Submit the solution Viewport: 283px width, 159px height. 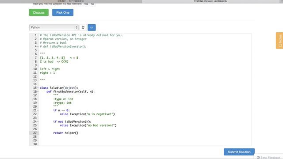[239, 152]
